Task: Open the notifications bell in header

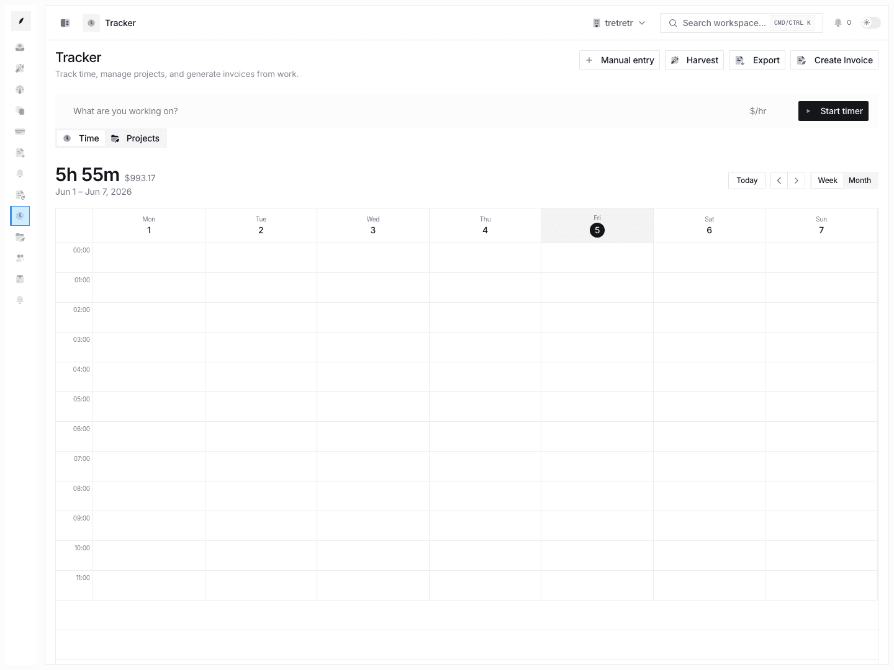Action: [838, 23]
